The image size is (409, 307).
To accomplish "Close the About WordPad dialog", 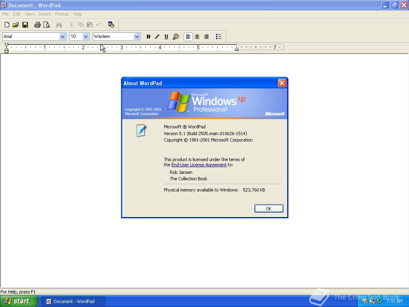I will (282, 83).
